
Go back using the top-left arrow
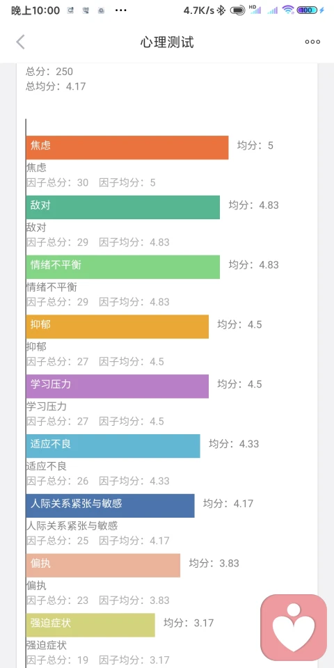tap(20, 42)
